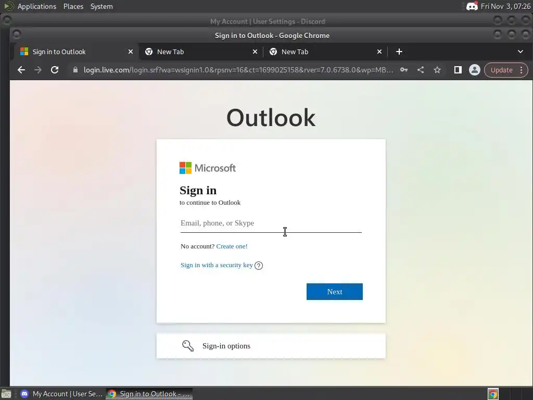
Task: Open the Places menu
Action: [x=73, y=6]
